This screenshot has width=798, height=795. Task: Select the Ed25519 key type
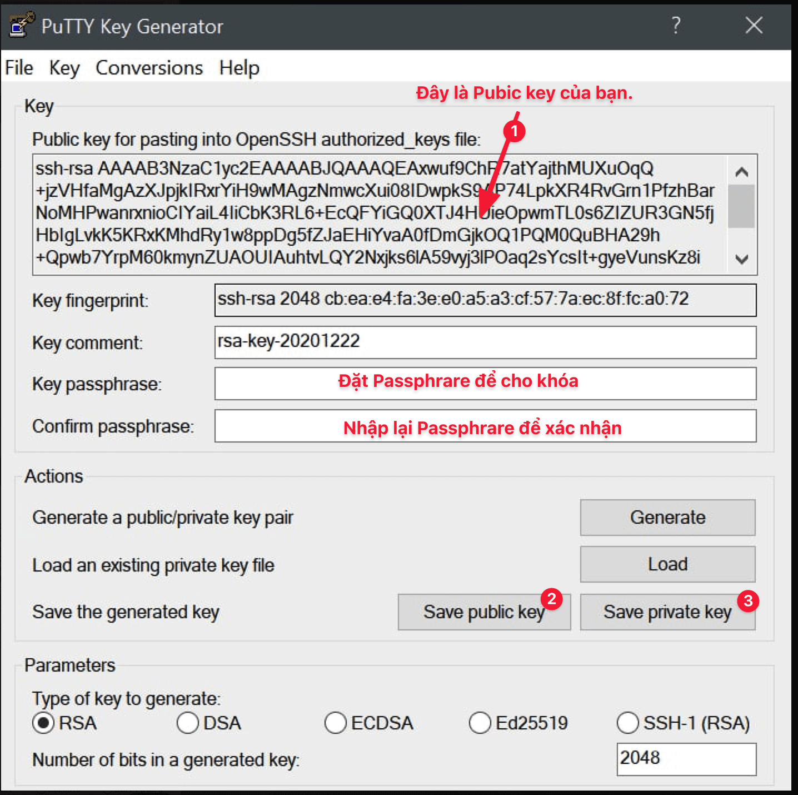(x=481, y=723)
